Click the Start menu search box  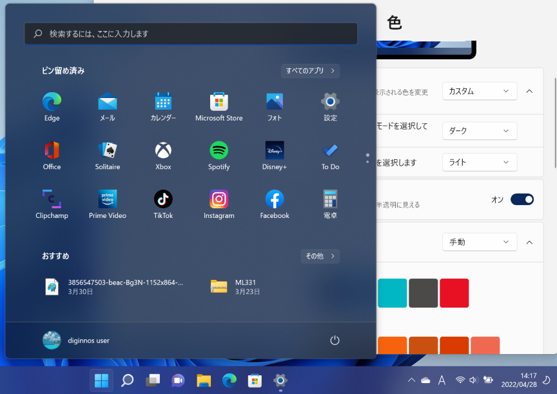(191, 34)
